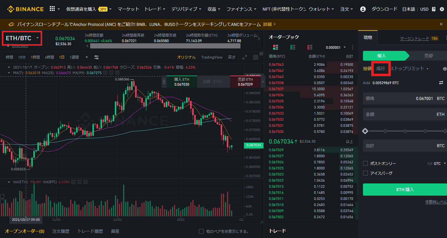This screenshot has height=238, width=447.
Task: Open the chart multi-grid layout icon
Action: click(256, 57)
